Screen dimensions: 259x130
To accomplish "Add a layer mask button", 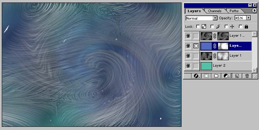I will coord(206,76).
